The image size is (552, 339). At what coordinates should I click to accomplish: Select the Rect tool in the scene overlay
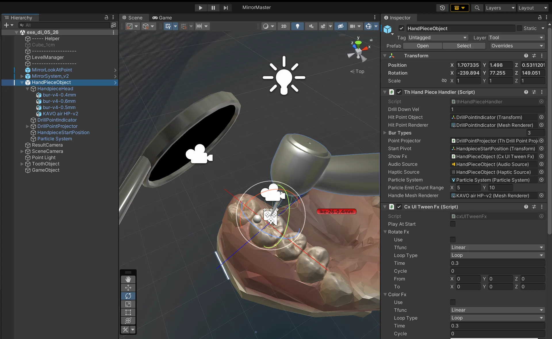[x=128, y=312]
